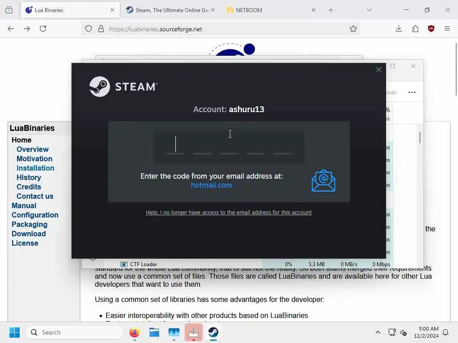This screenshot has width=458, height=343.
Task: Open the Task Manager three-dots more menu
Action: 412,92
